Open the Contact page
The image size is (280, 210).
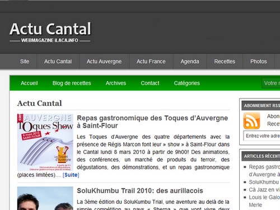(x=150, y=83)
